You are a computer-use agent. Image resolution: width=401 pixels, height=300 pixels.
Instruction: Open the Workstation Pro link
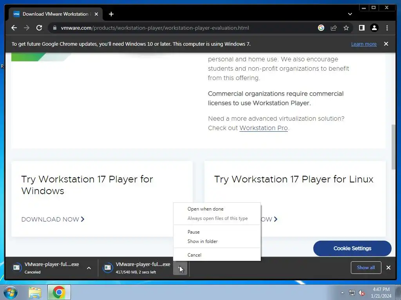[x=264, y=128]
